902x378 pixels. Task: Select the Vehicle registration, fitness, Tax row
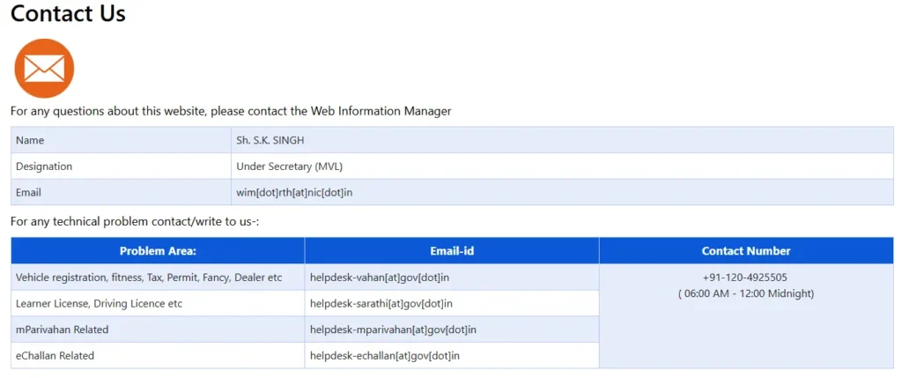point(149,278)
